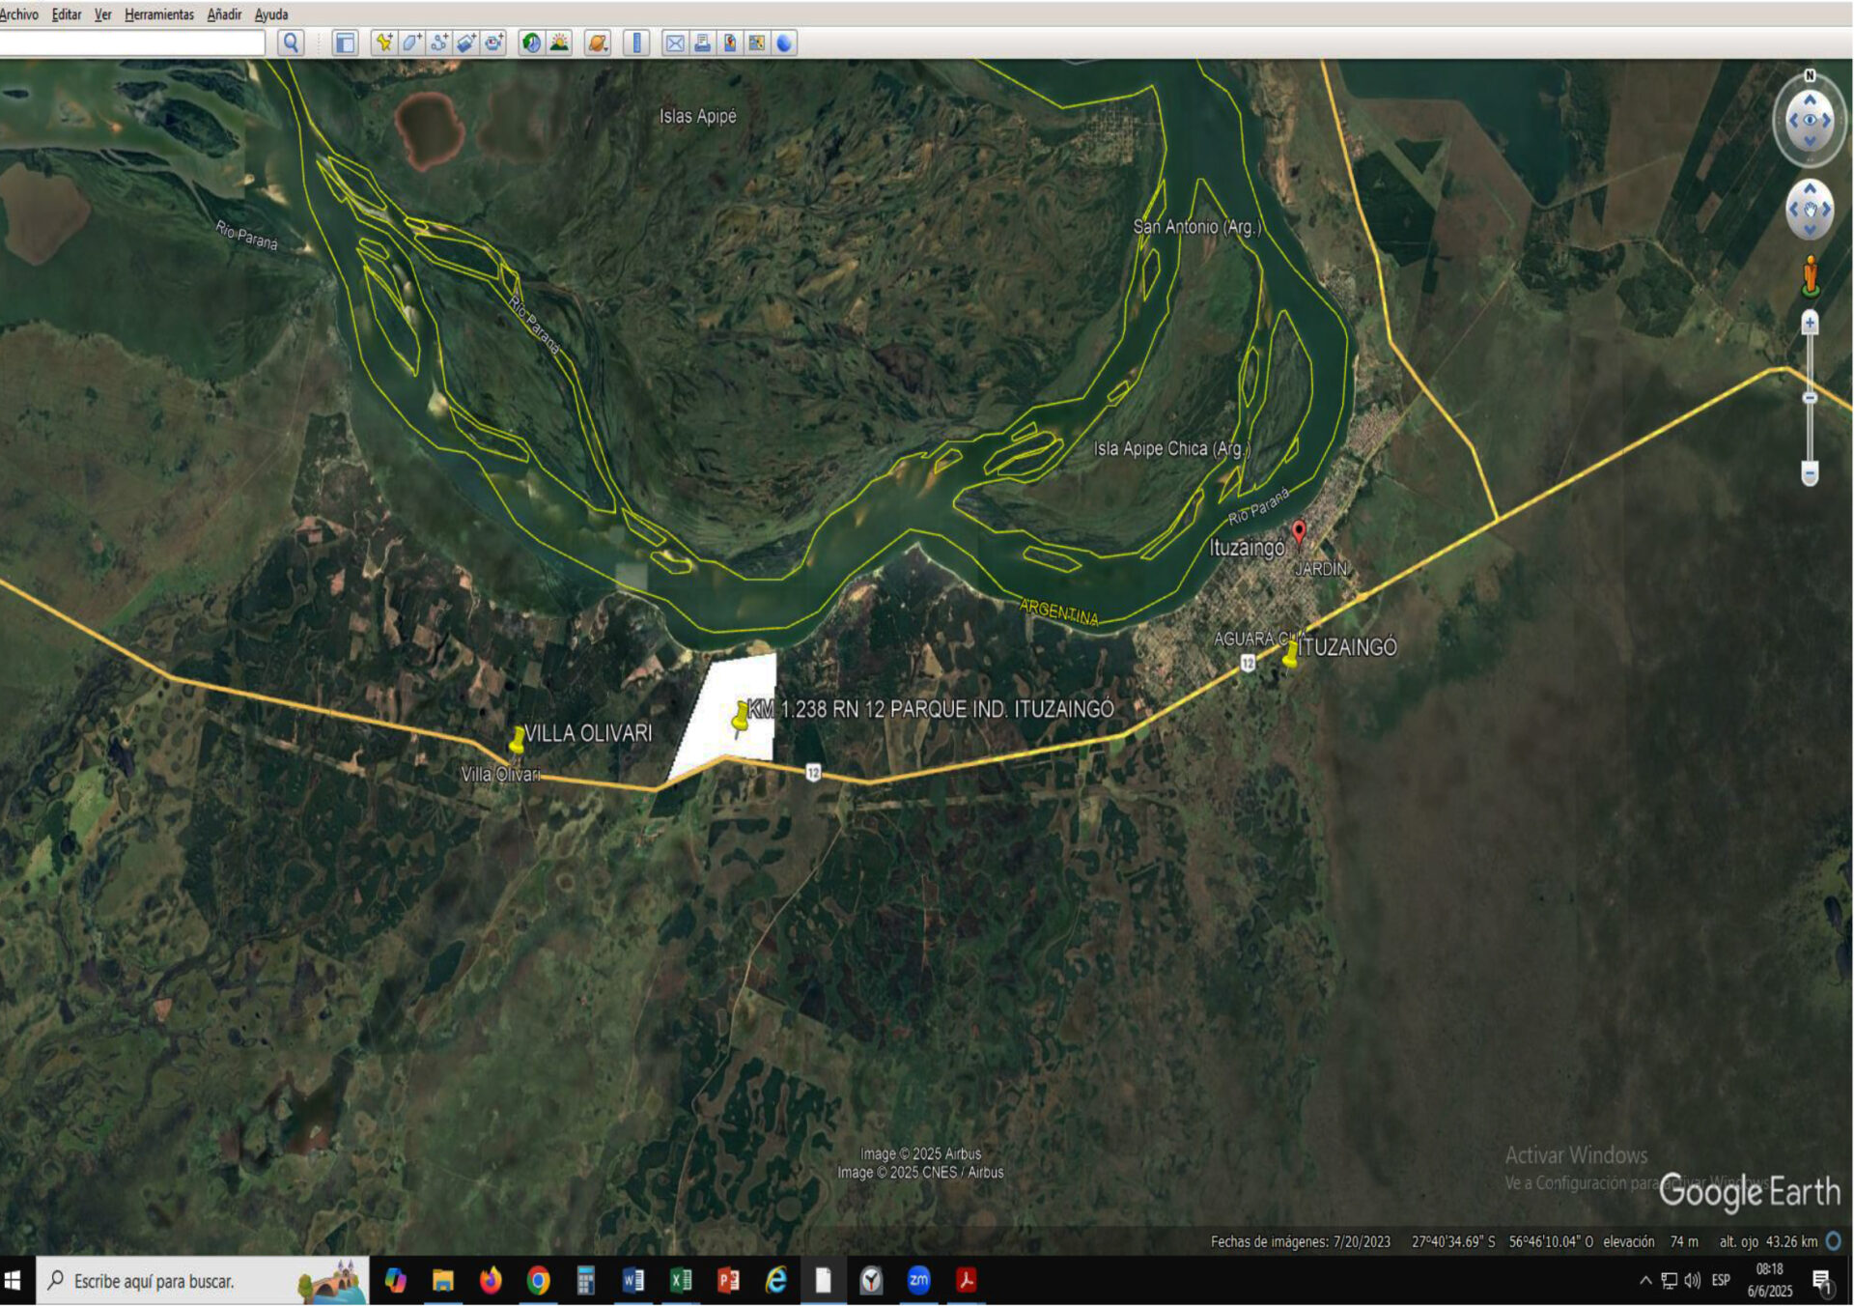Open the Windows Start button
Image resolution: width=1854 pixels, height=1308 pixels.
[x=14, y=1281]
